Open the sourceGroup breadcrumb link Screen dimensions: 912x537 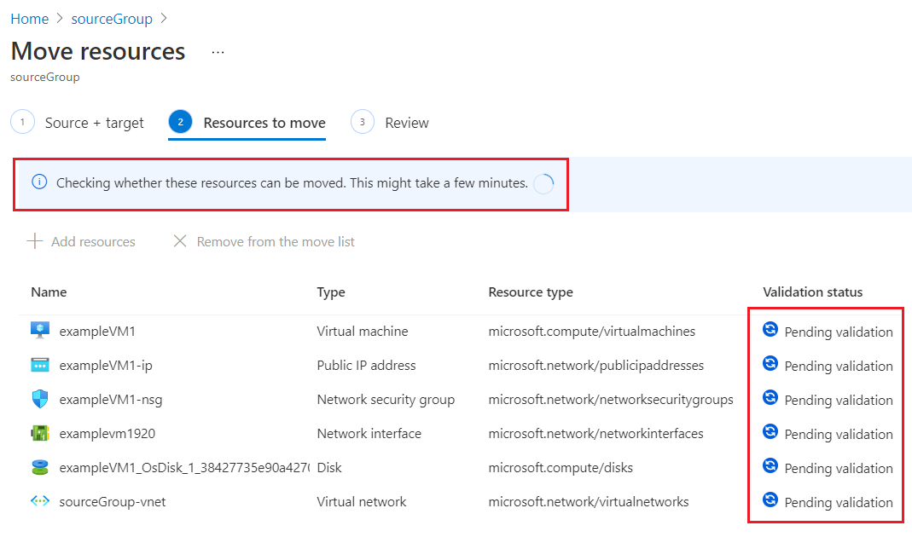coord(112,18)
